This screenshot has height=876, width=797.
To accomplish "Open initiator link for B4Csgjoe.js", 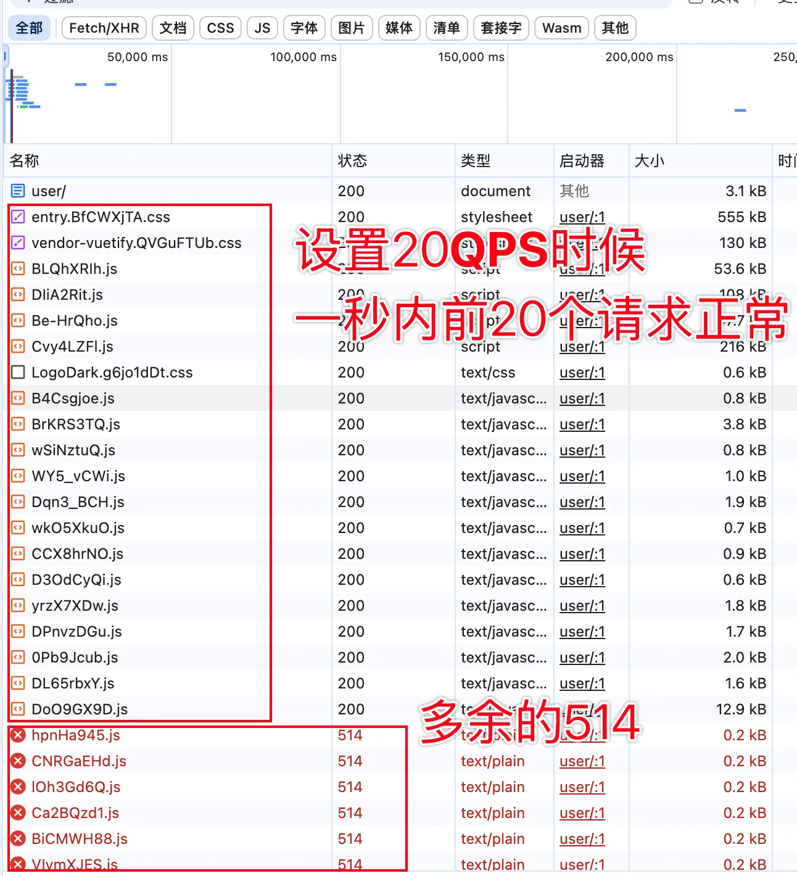I will (582, 399).
